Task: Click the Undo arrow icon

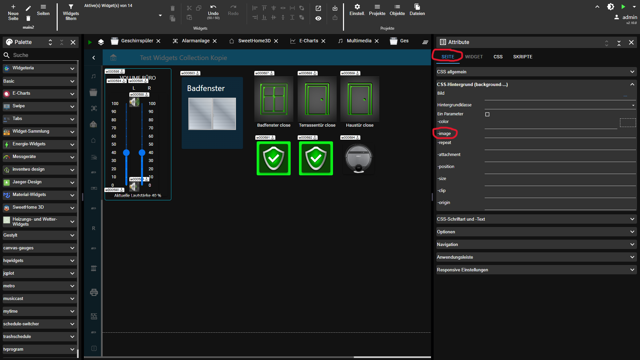Action: [x=213, y=7]
